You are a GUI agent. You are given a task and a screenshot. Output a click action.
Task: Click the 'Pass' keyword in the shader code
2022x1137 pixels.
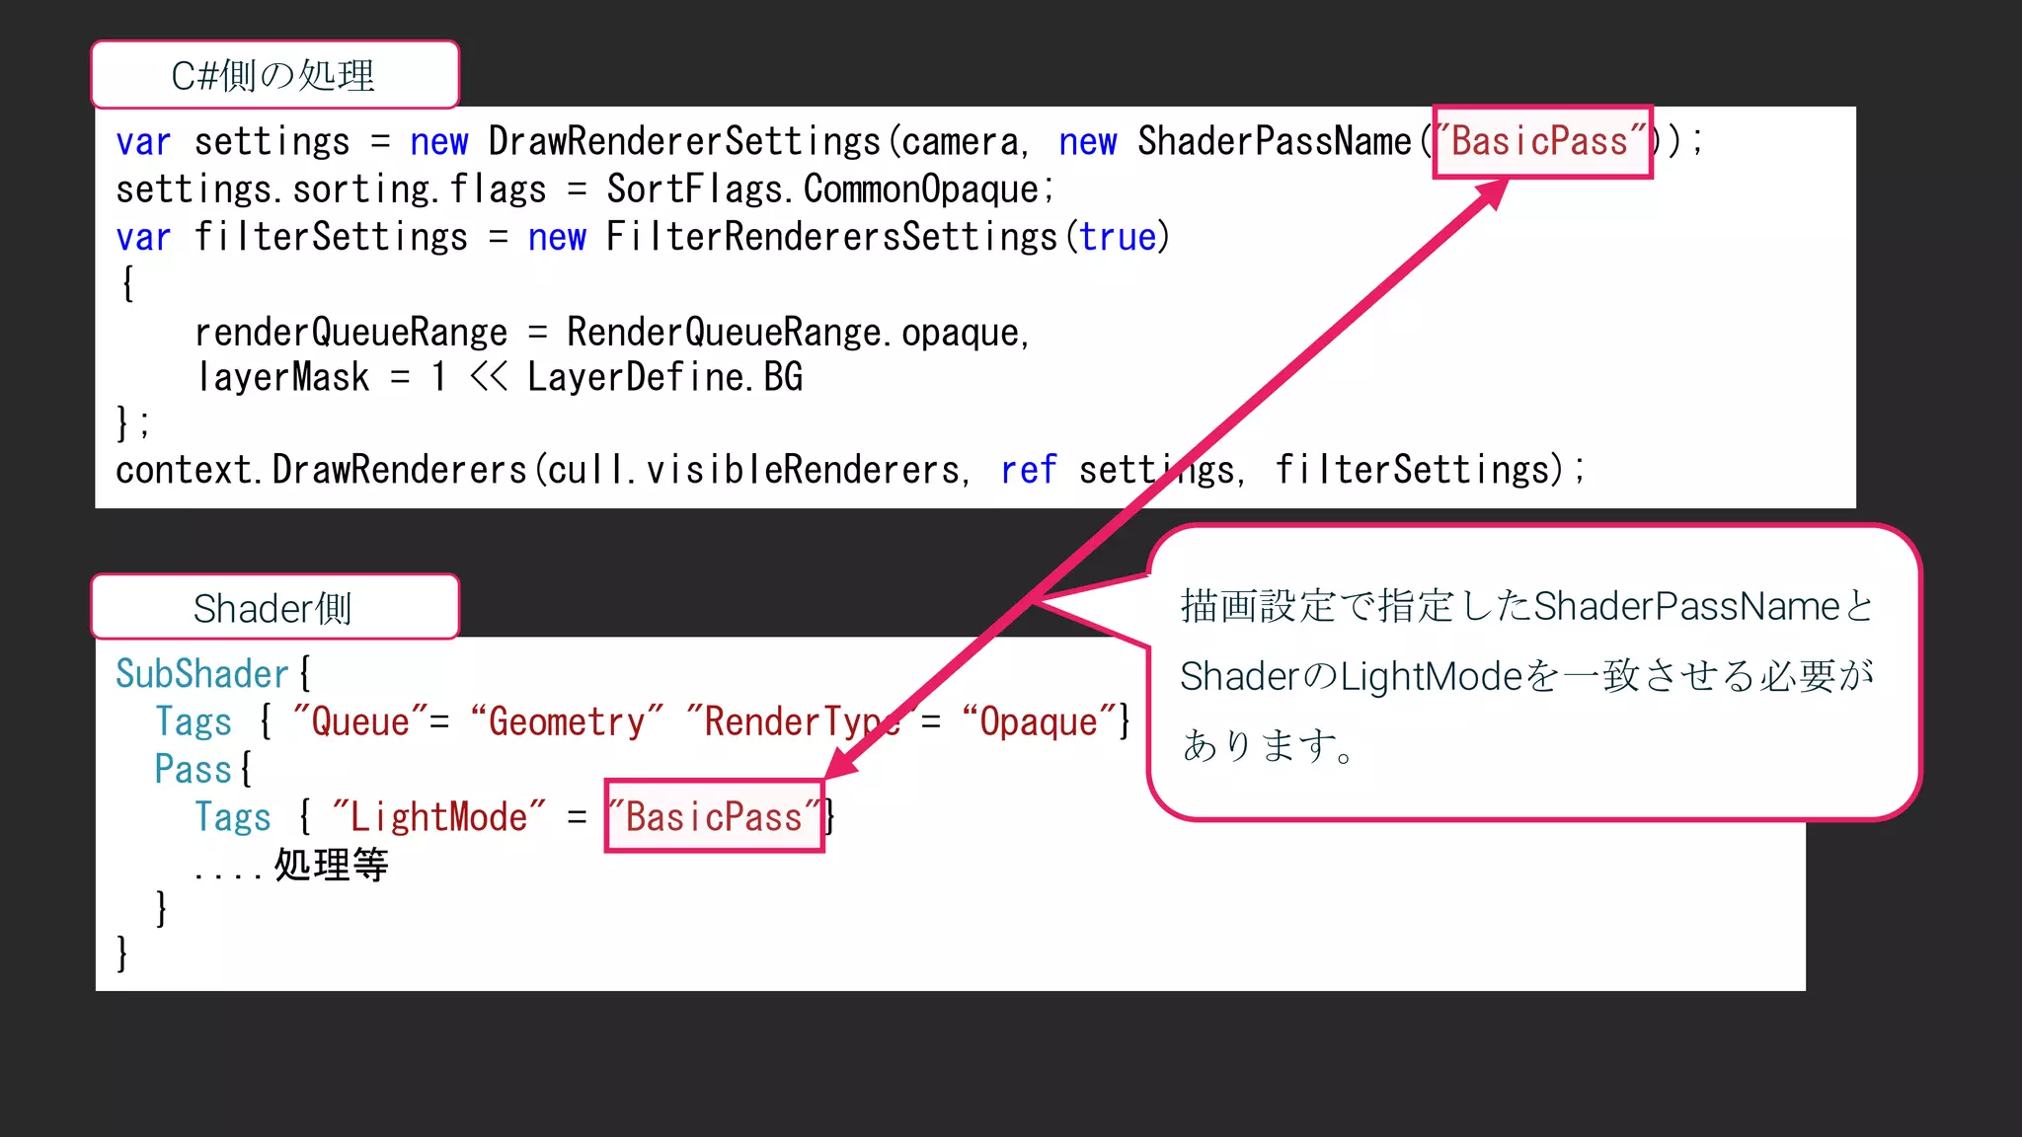193,769
